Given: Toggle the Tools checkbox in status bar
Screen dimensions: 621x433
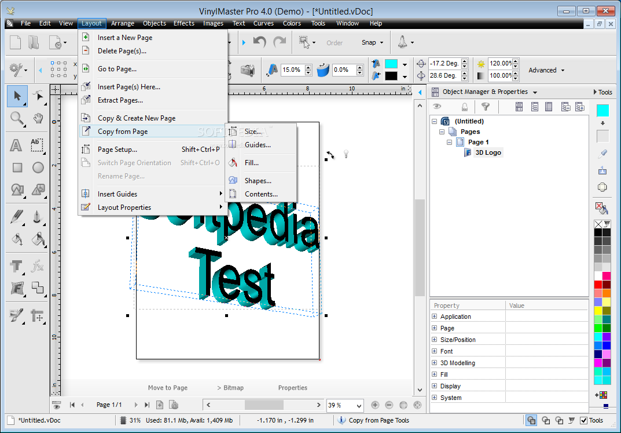Looking at the screenshot, I should (x=583, y=420).
